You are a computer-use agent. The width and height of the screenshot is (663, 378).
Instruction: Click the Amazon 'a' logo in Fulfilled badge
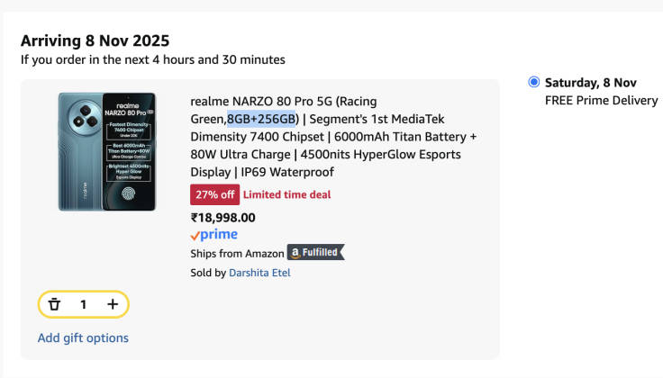point(295,253)
